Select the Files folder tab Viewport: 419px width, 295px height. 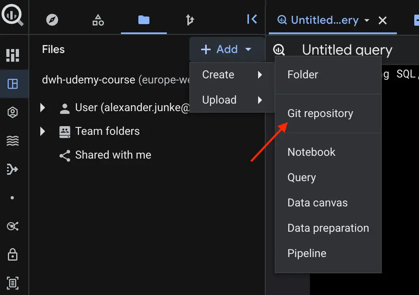tap(144, 20)
